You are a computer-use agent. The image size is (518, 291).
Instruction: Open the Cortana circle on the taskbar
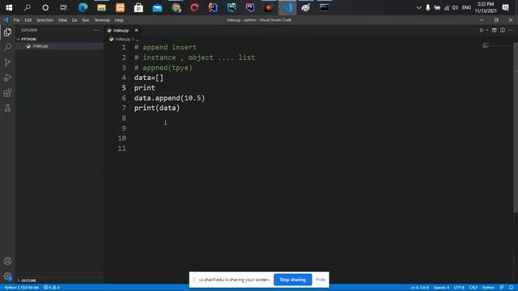point(45,7)
